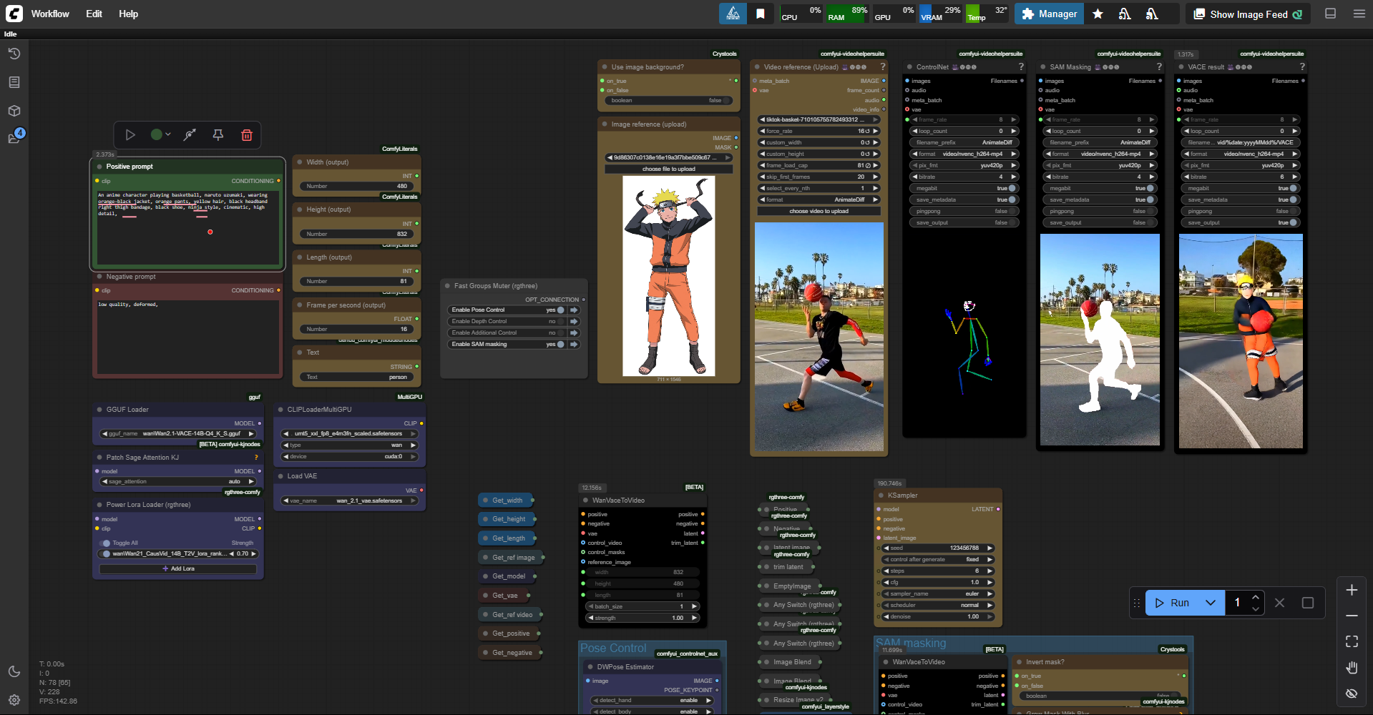Expand the Run button dropdown arrow

pos(1211,603)
